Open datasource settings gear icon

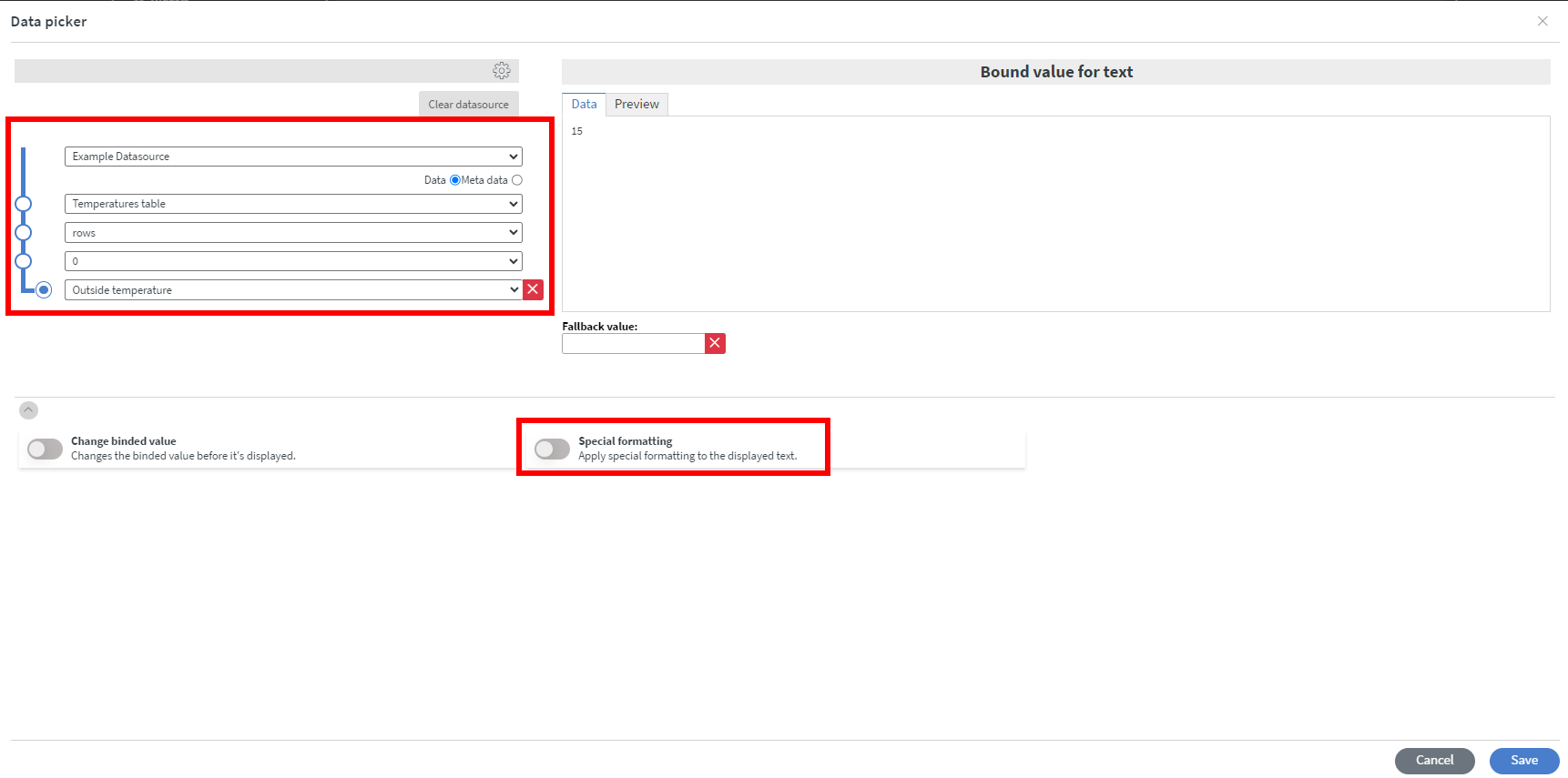pos(502,71)
